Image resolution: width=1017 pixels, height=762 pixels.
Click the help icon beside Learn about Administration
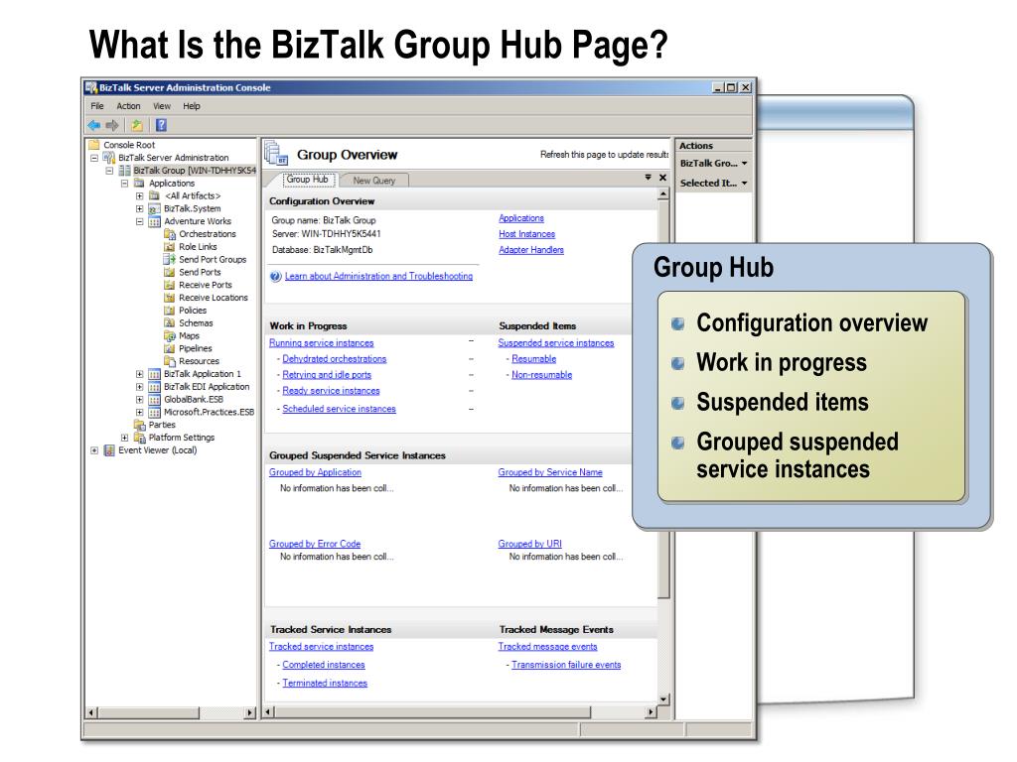coord(276,276)
